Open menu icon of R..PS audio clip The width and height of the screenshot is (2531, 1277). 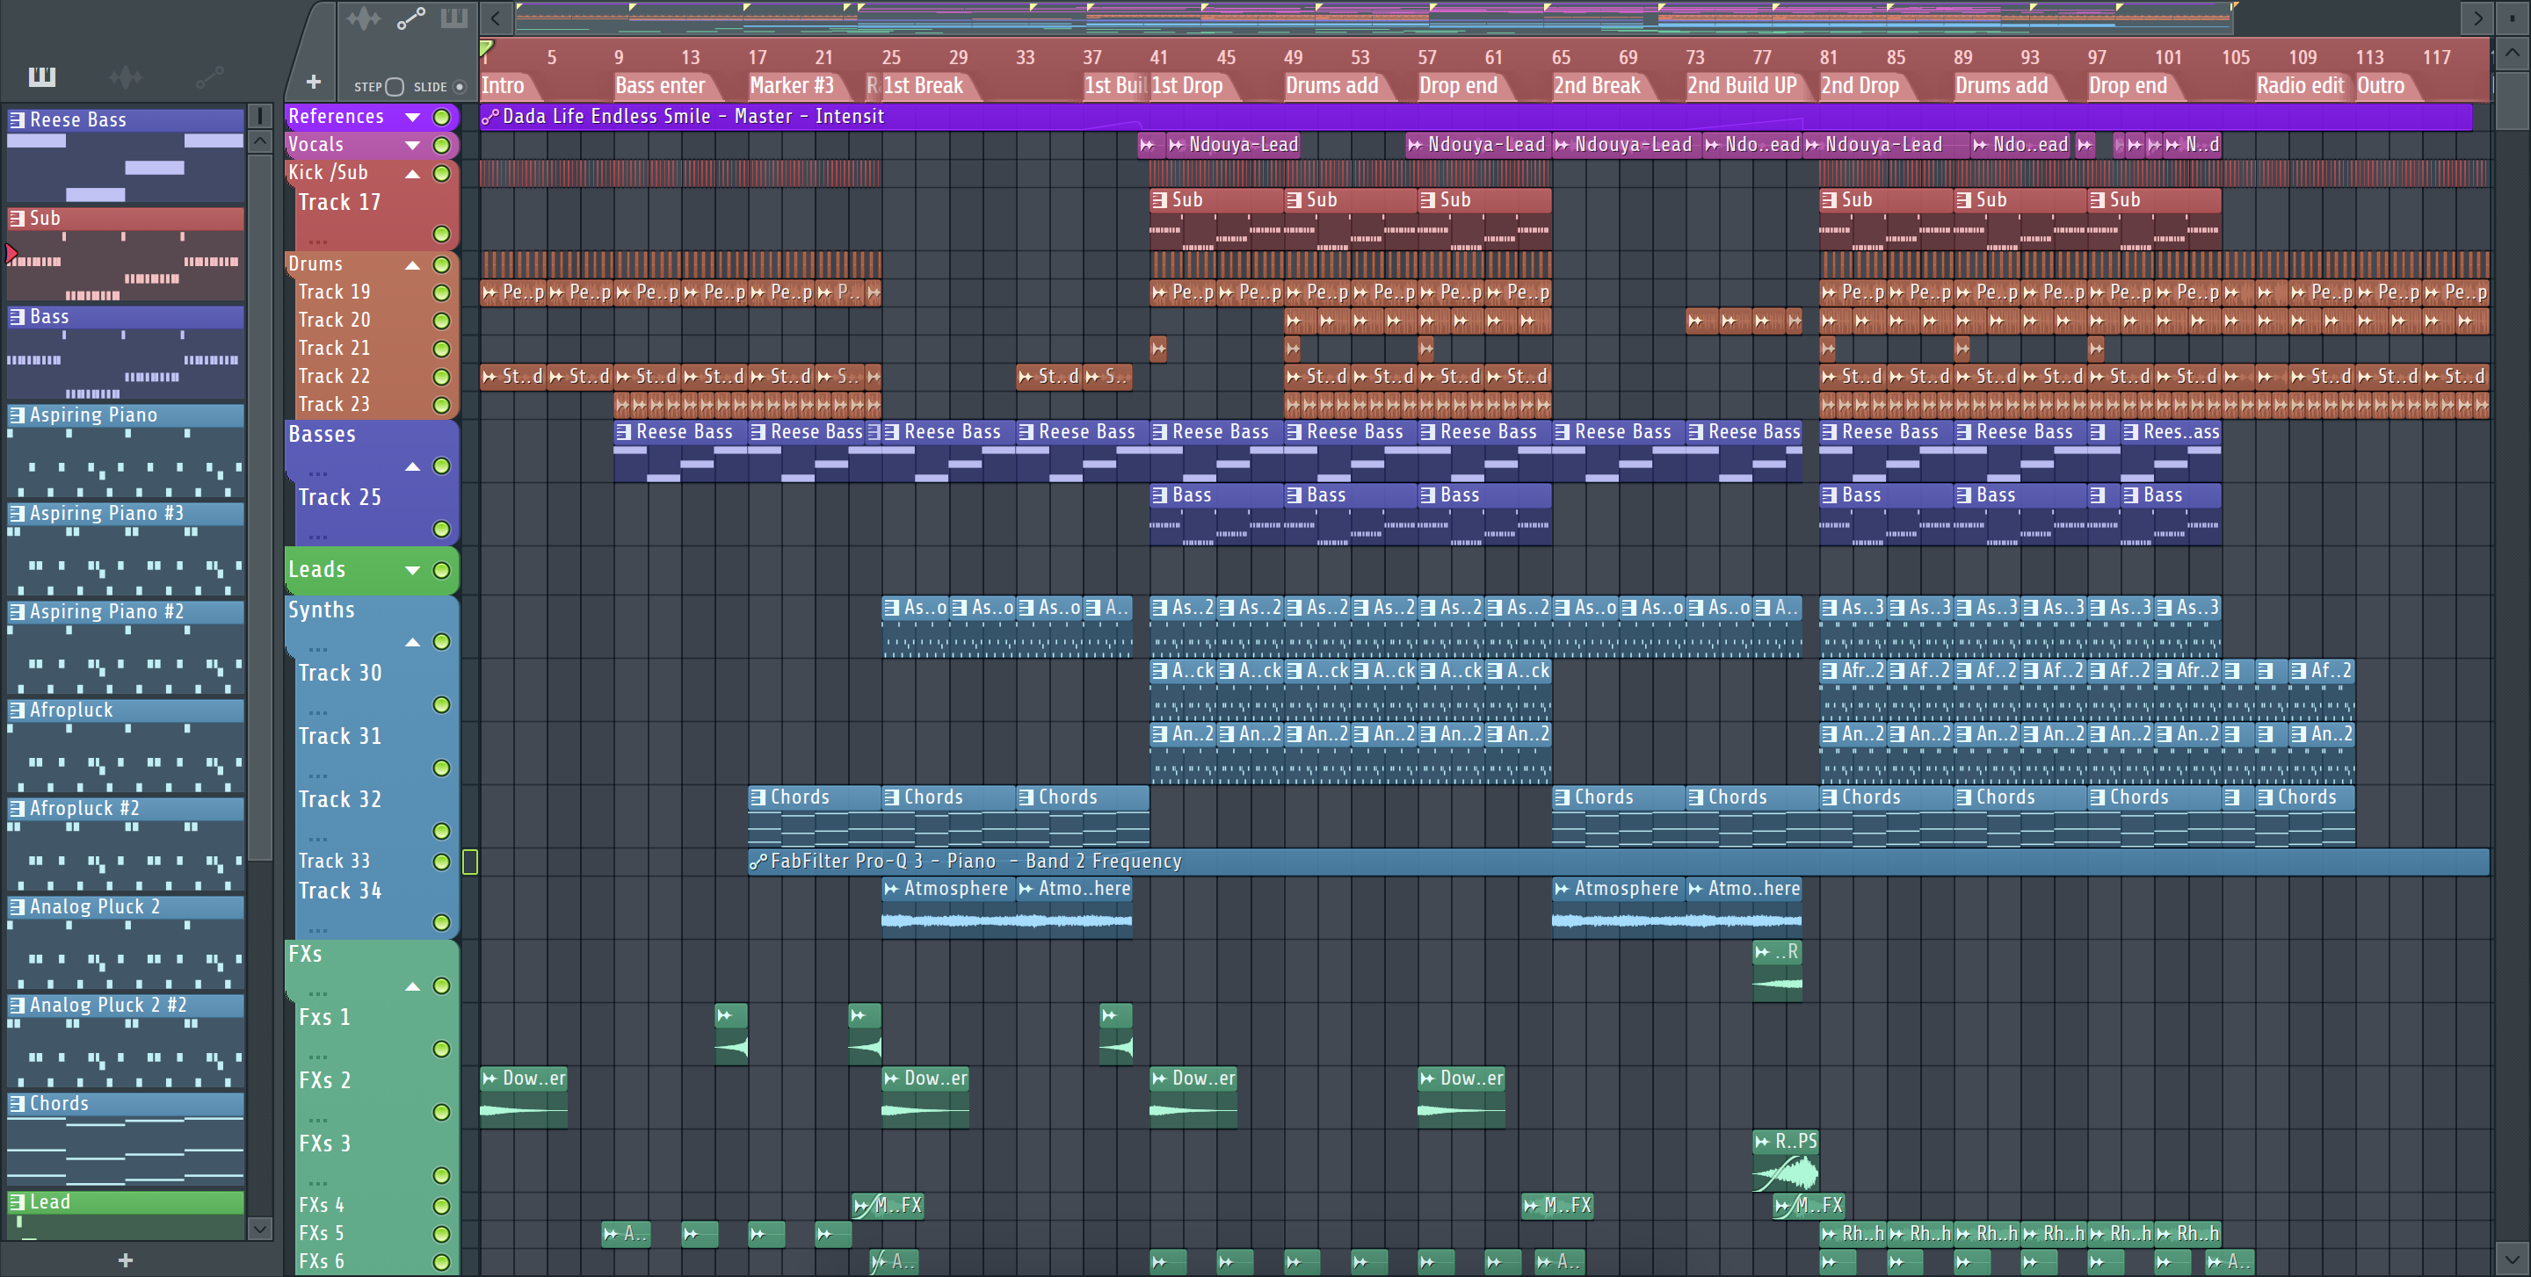coord(1763,1142)
